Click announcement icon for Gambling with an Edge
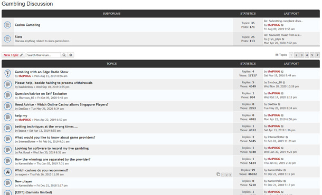The width and height of the screenshot is (322, 195). point(7,73)
